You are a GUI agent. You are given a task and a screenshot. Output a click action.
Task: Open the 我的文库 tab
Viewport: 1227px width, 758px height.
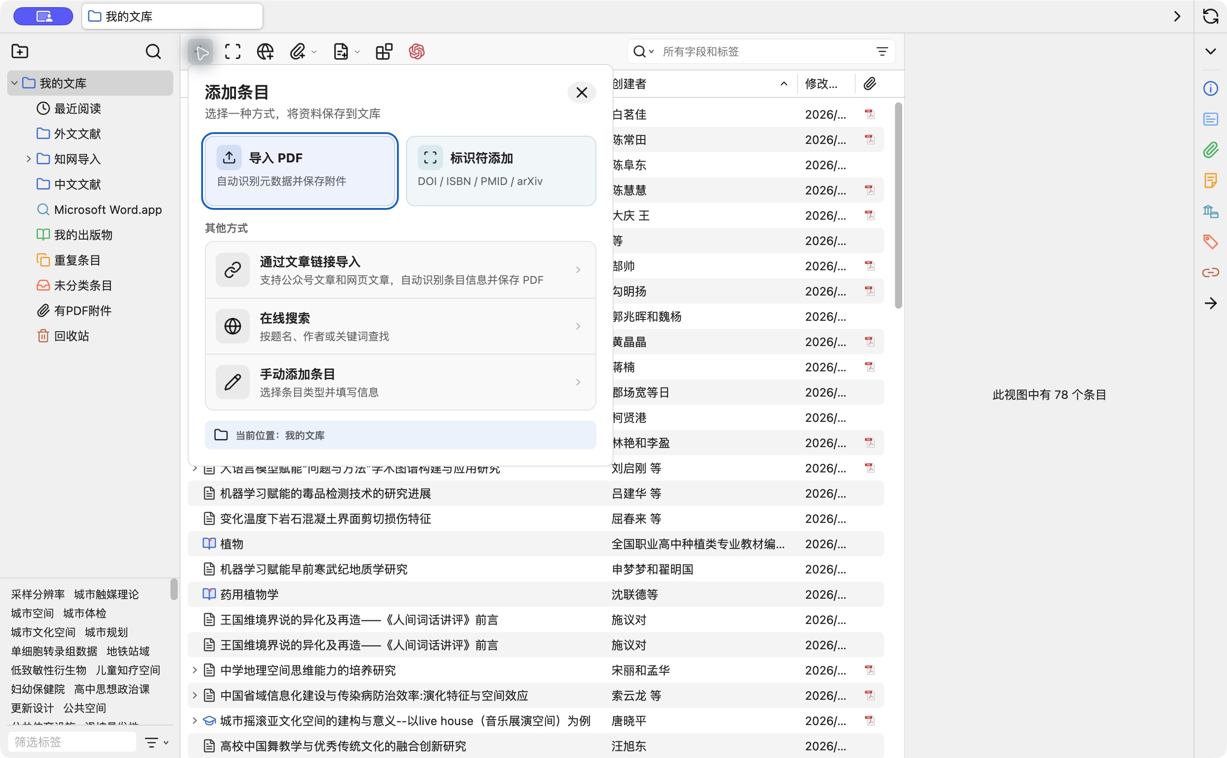tap(172, 17)
